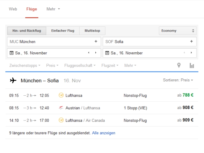Viewport: 204px width, 153px height.
Task: Click Nonstop-Flug on the 14:10 row
Action: (135, 120)
